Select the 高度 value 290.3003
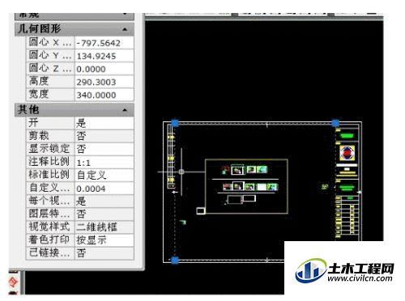405x301 pixels. pyautogui.click(x=104, y=82)
